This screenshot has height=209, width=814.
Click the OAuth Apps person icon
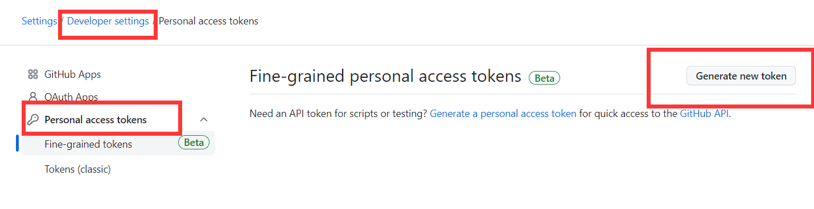click(x=32, y=97)
